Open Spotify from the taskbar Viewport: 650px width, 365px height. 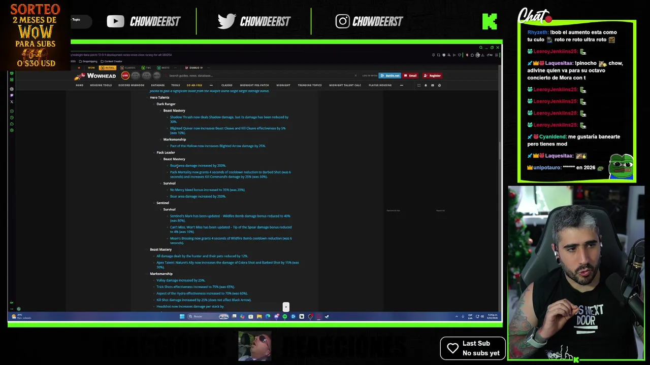[x=285, y=316]
